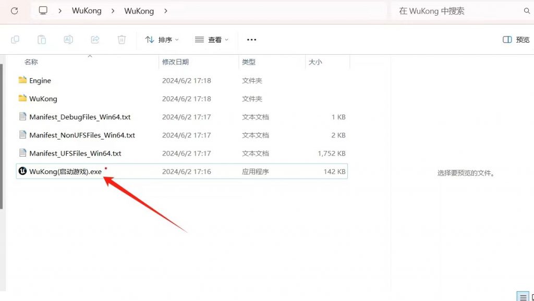Launch WuKong(启动游戏).exe

click(62, 171)
